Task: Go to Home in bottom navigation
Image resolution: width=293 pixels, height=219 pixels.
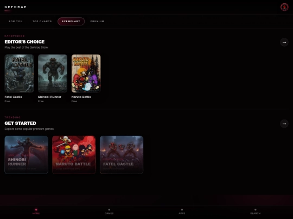Action: tap(36, 211)
